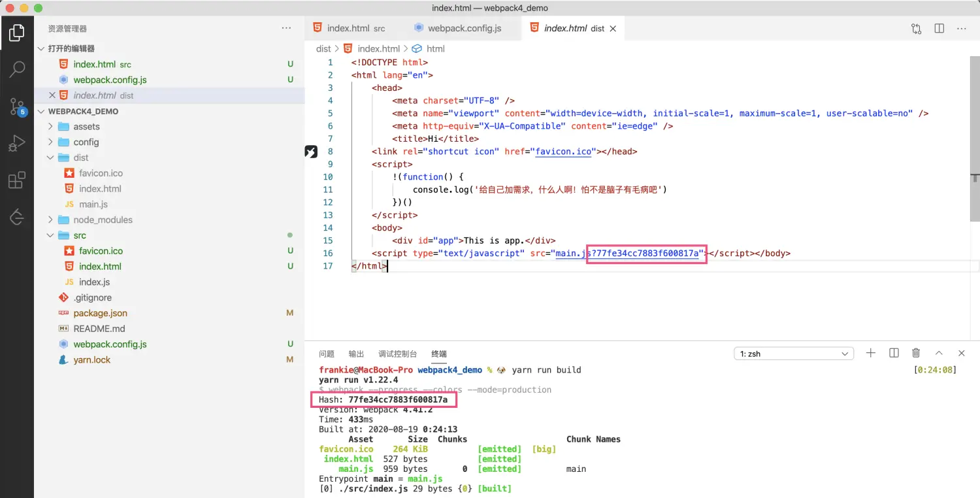Switch to the 问题 panel tab
980x498 pixels.
coord(327,354)
